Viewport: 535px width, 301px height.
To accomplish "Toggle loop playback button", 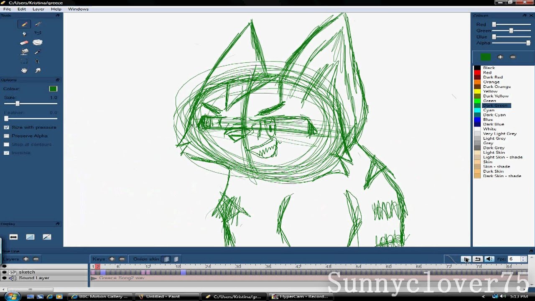I will coord(478,259).
